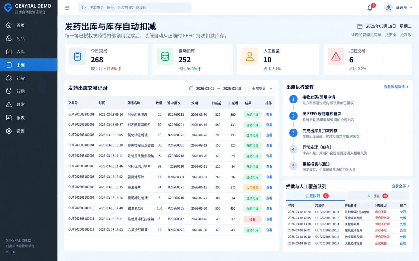The width and height of the screenshot is (419, 261).
Task: Click the 自动扣库 tag for 氨氯地平片 row
Action: tap(252, 177)
